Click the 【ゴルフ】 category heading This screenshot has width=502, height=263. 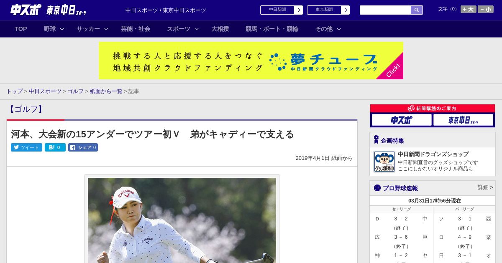tap(26, 109)
